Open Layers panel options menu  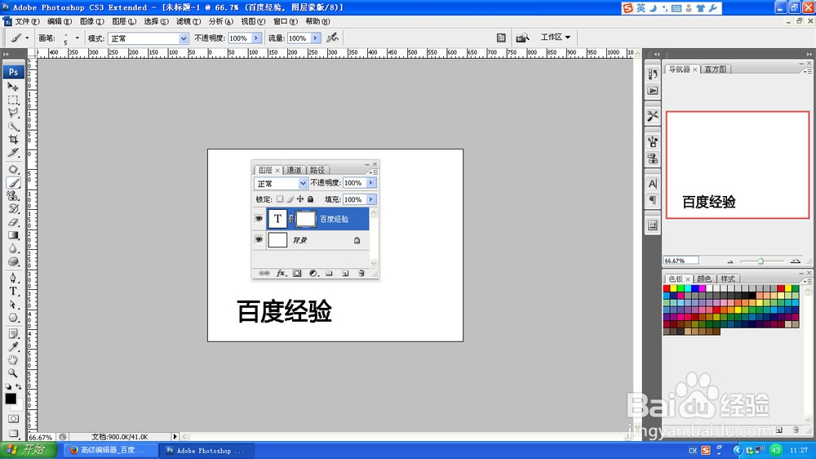click(x=374, y=172)
